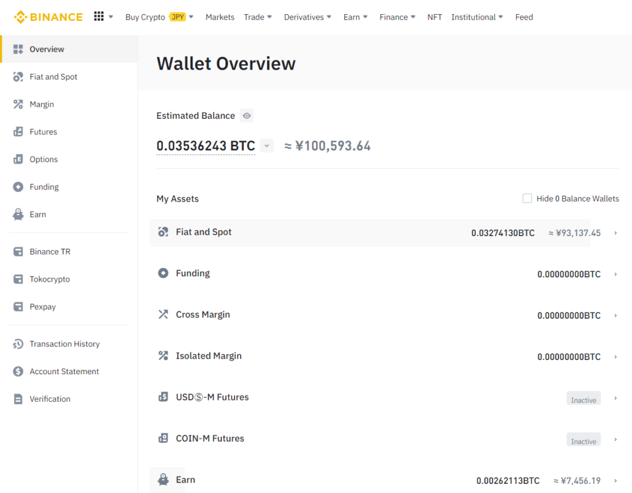Open the apps grid menu icon
632x493 pixels.
tap(99, 17)
